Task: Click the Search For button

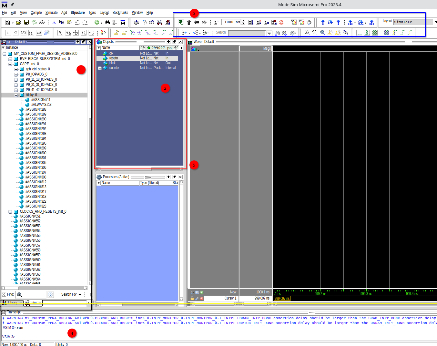Action: (71, 294)
